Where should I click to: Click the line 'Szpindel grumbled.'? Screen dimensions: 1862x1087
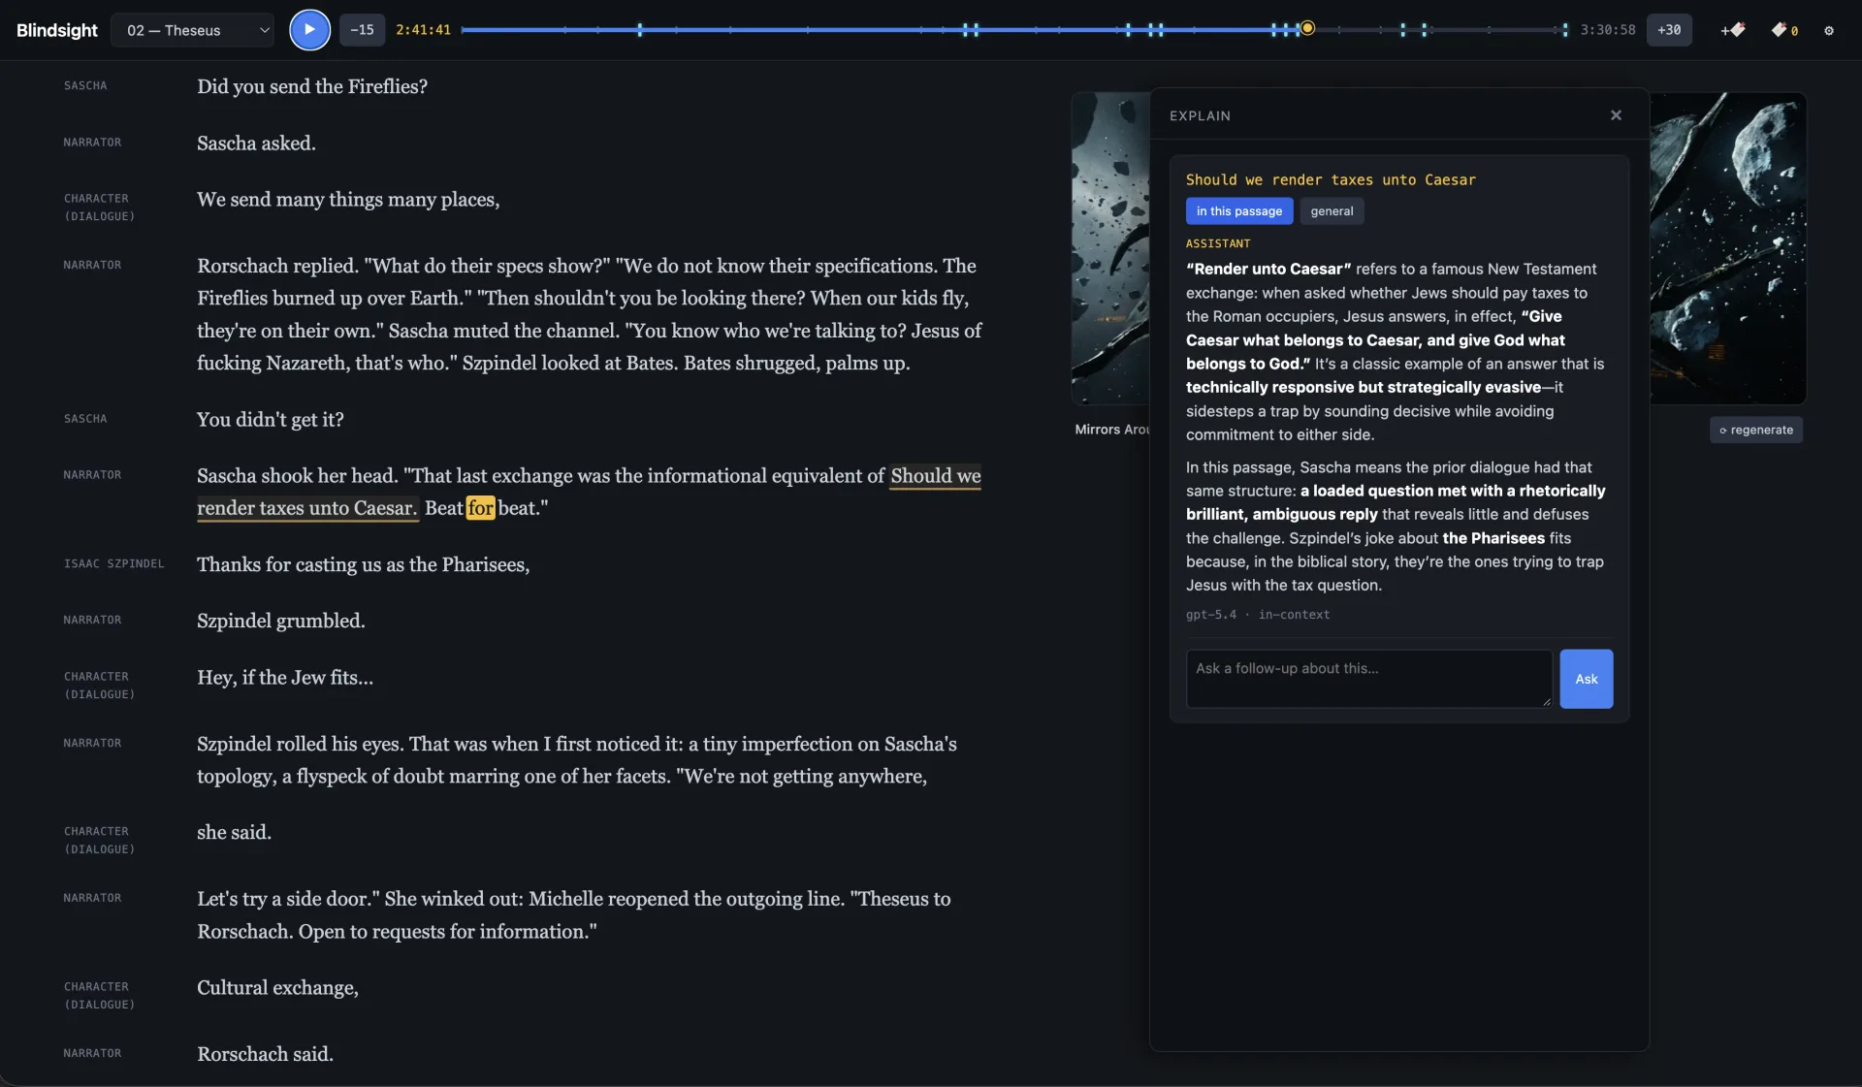click(x=281, y=621)
